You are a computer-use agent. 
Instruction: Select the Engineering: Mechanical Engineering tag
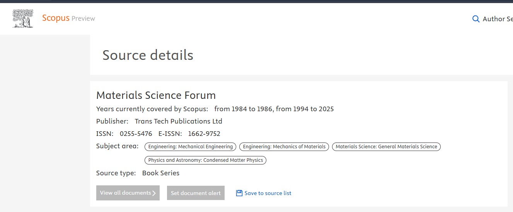click(190, 147)
